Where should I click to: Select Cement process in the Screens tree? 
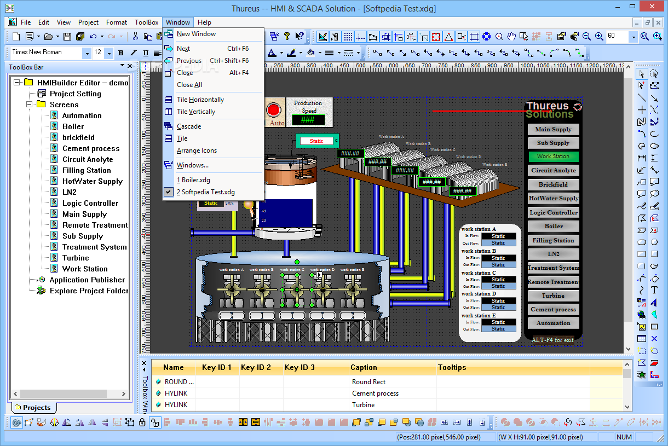point(91,148)
